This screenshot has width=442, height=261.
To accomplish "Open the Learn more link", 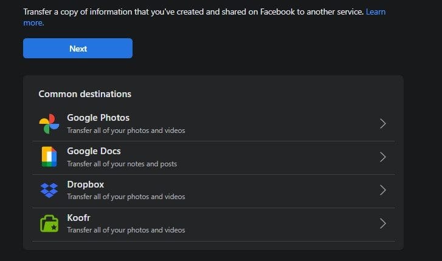I will coord(375,12).
